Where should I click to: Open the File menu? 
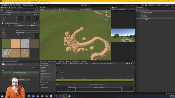click(x=1, y=3)
